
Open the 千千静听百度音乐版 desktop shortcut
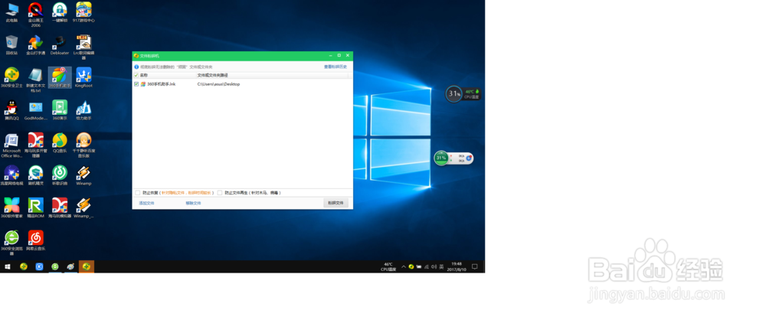click(x=83, y=145)
